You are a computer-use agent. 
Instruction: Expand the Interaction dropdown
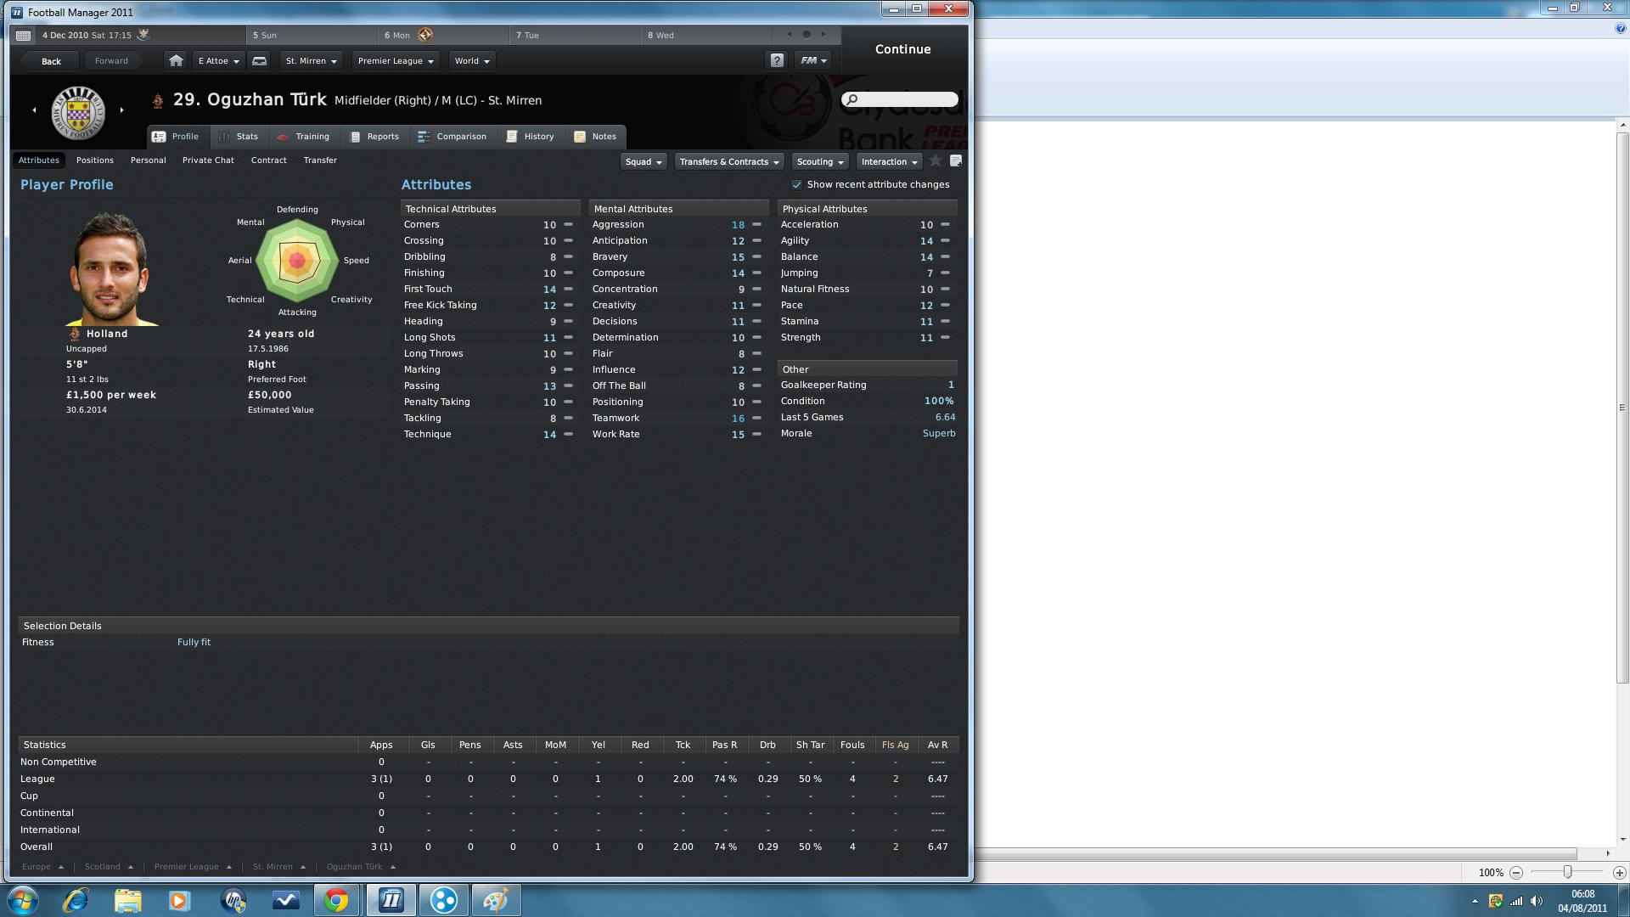coord(890,161)
